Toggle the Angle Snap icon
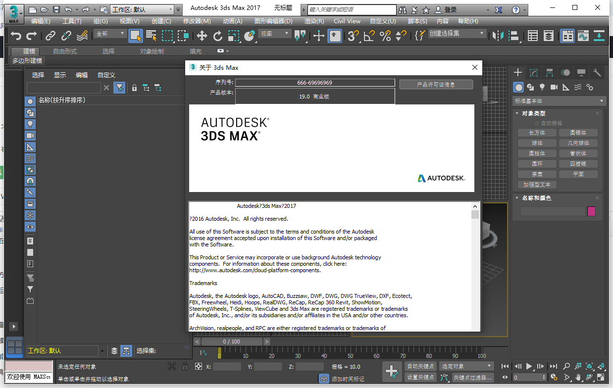Screen dimensions: 613x388 point(369,36)
